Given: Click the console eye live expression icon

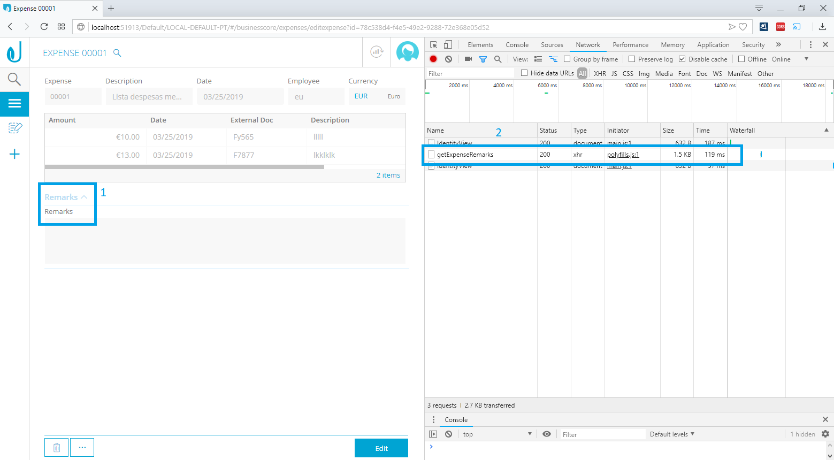Looking at the screenshot, I should point(547,434).
